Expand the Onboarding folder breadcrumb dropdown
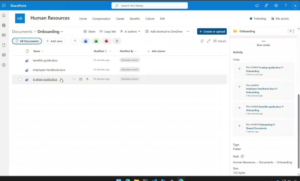The height and width of the screenshot is (181, 300). click(x=62, y=32)
